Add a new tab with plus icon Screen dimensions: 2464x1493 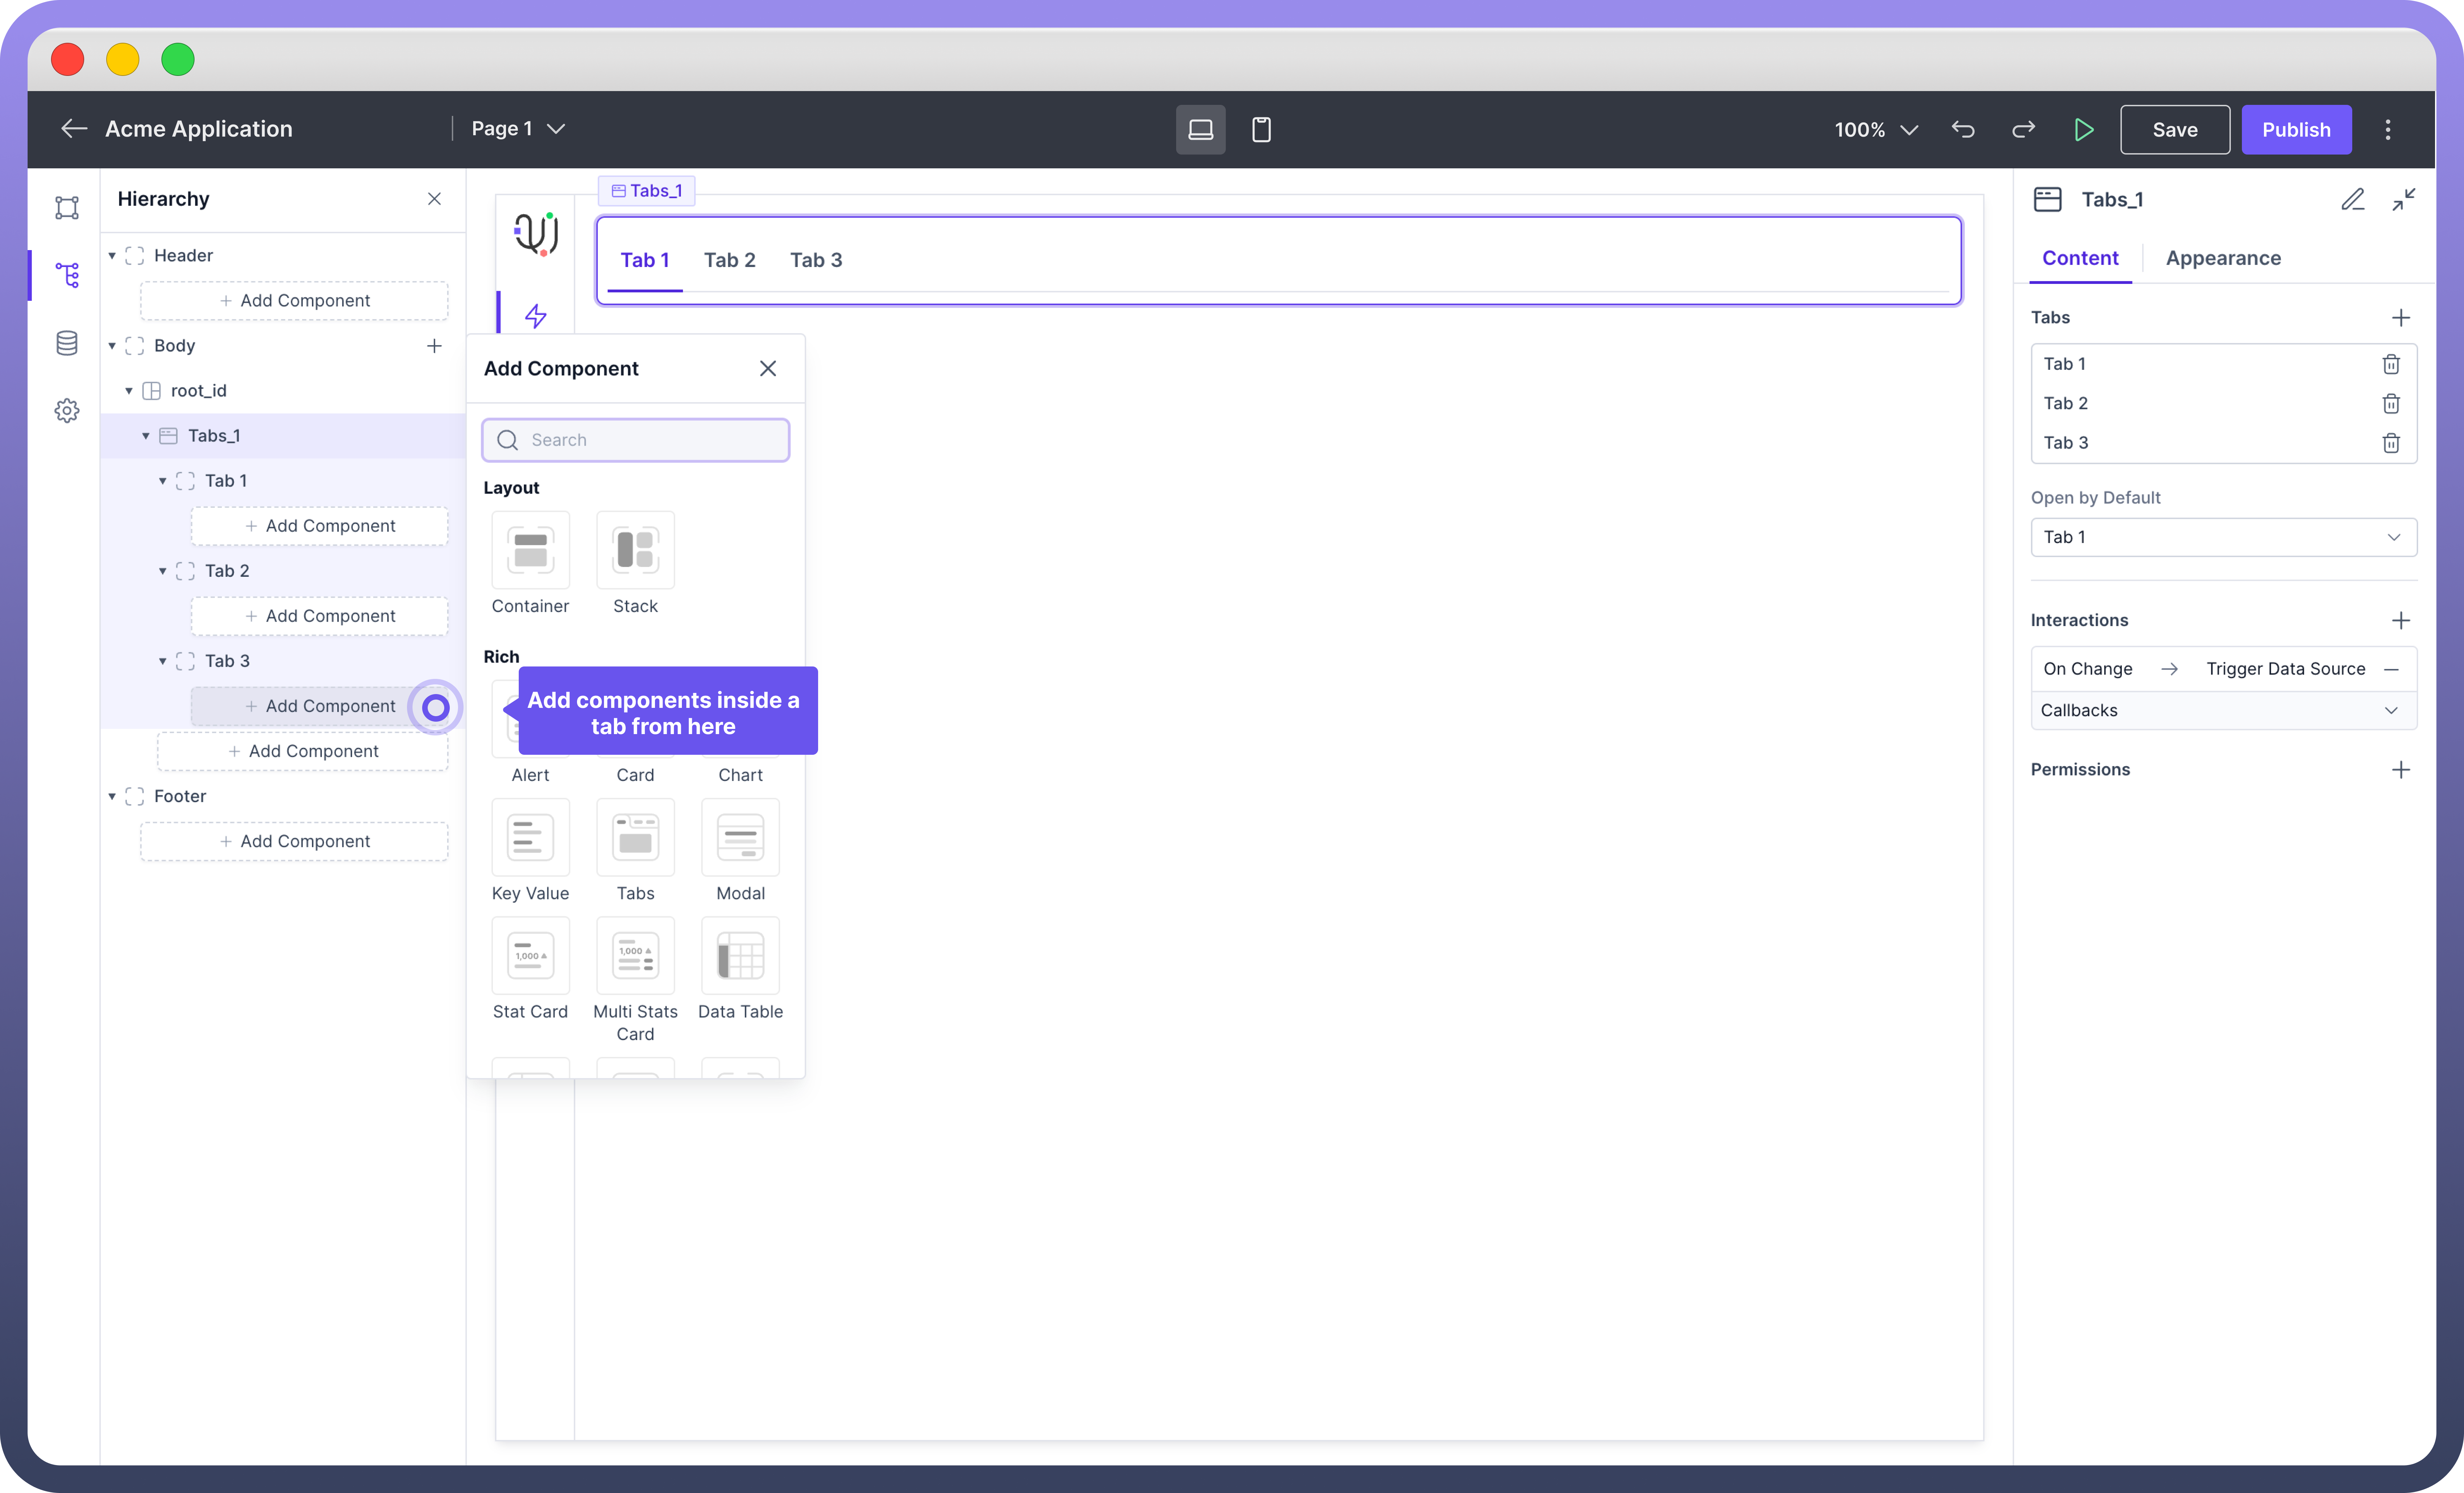click(2400, 317)
